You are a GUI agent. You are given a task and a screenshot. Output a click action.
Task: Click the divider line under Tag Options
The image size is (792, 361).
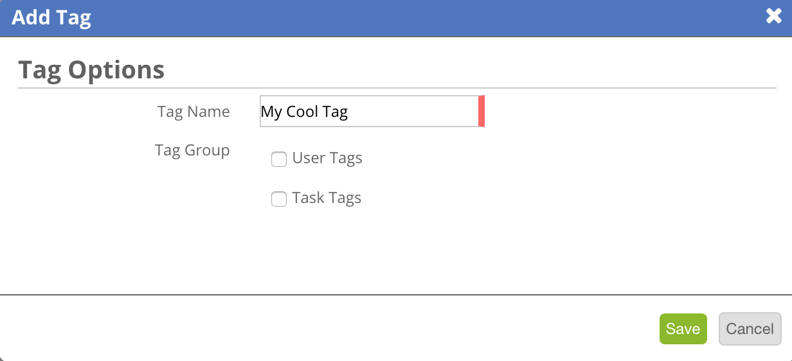pos(397,87)
